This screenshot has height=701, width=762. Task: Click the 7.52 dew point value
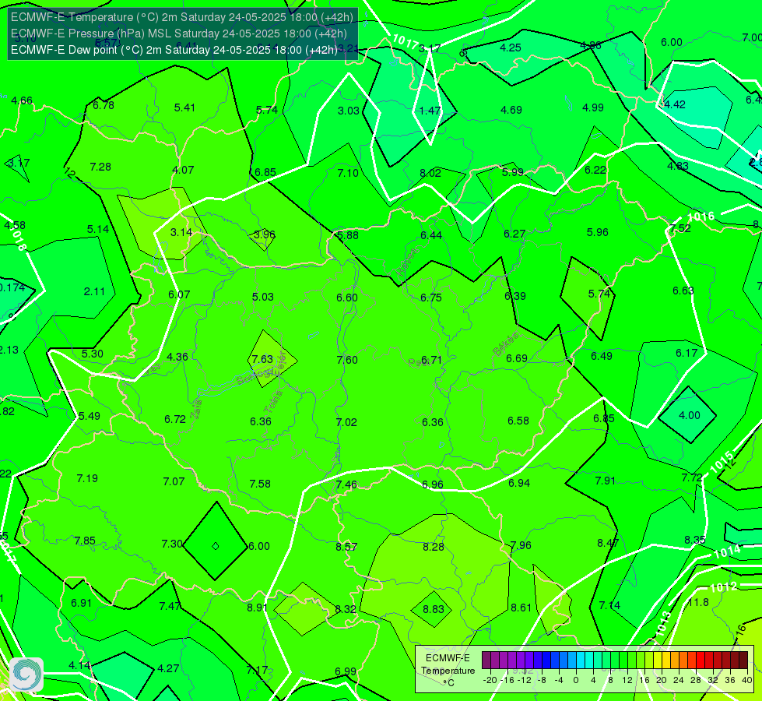[x=679, y=229]
